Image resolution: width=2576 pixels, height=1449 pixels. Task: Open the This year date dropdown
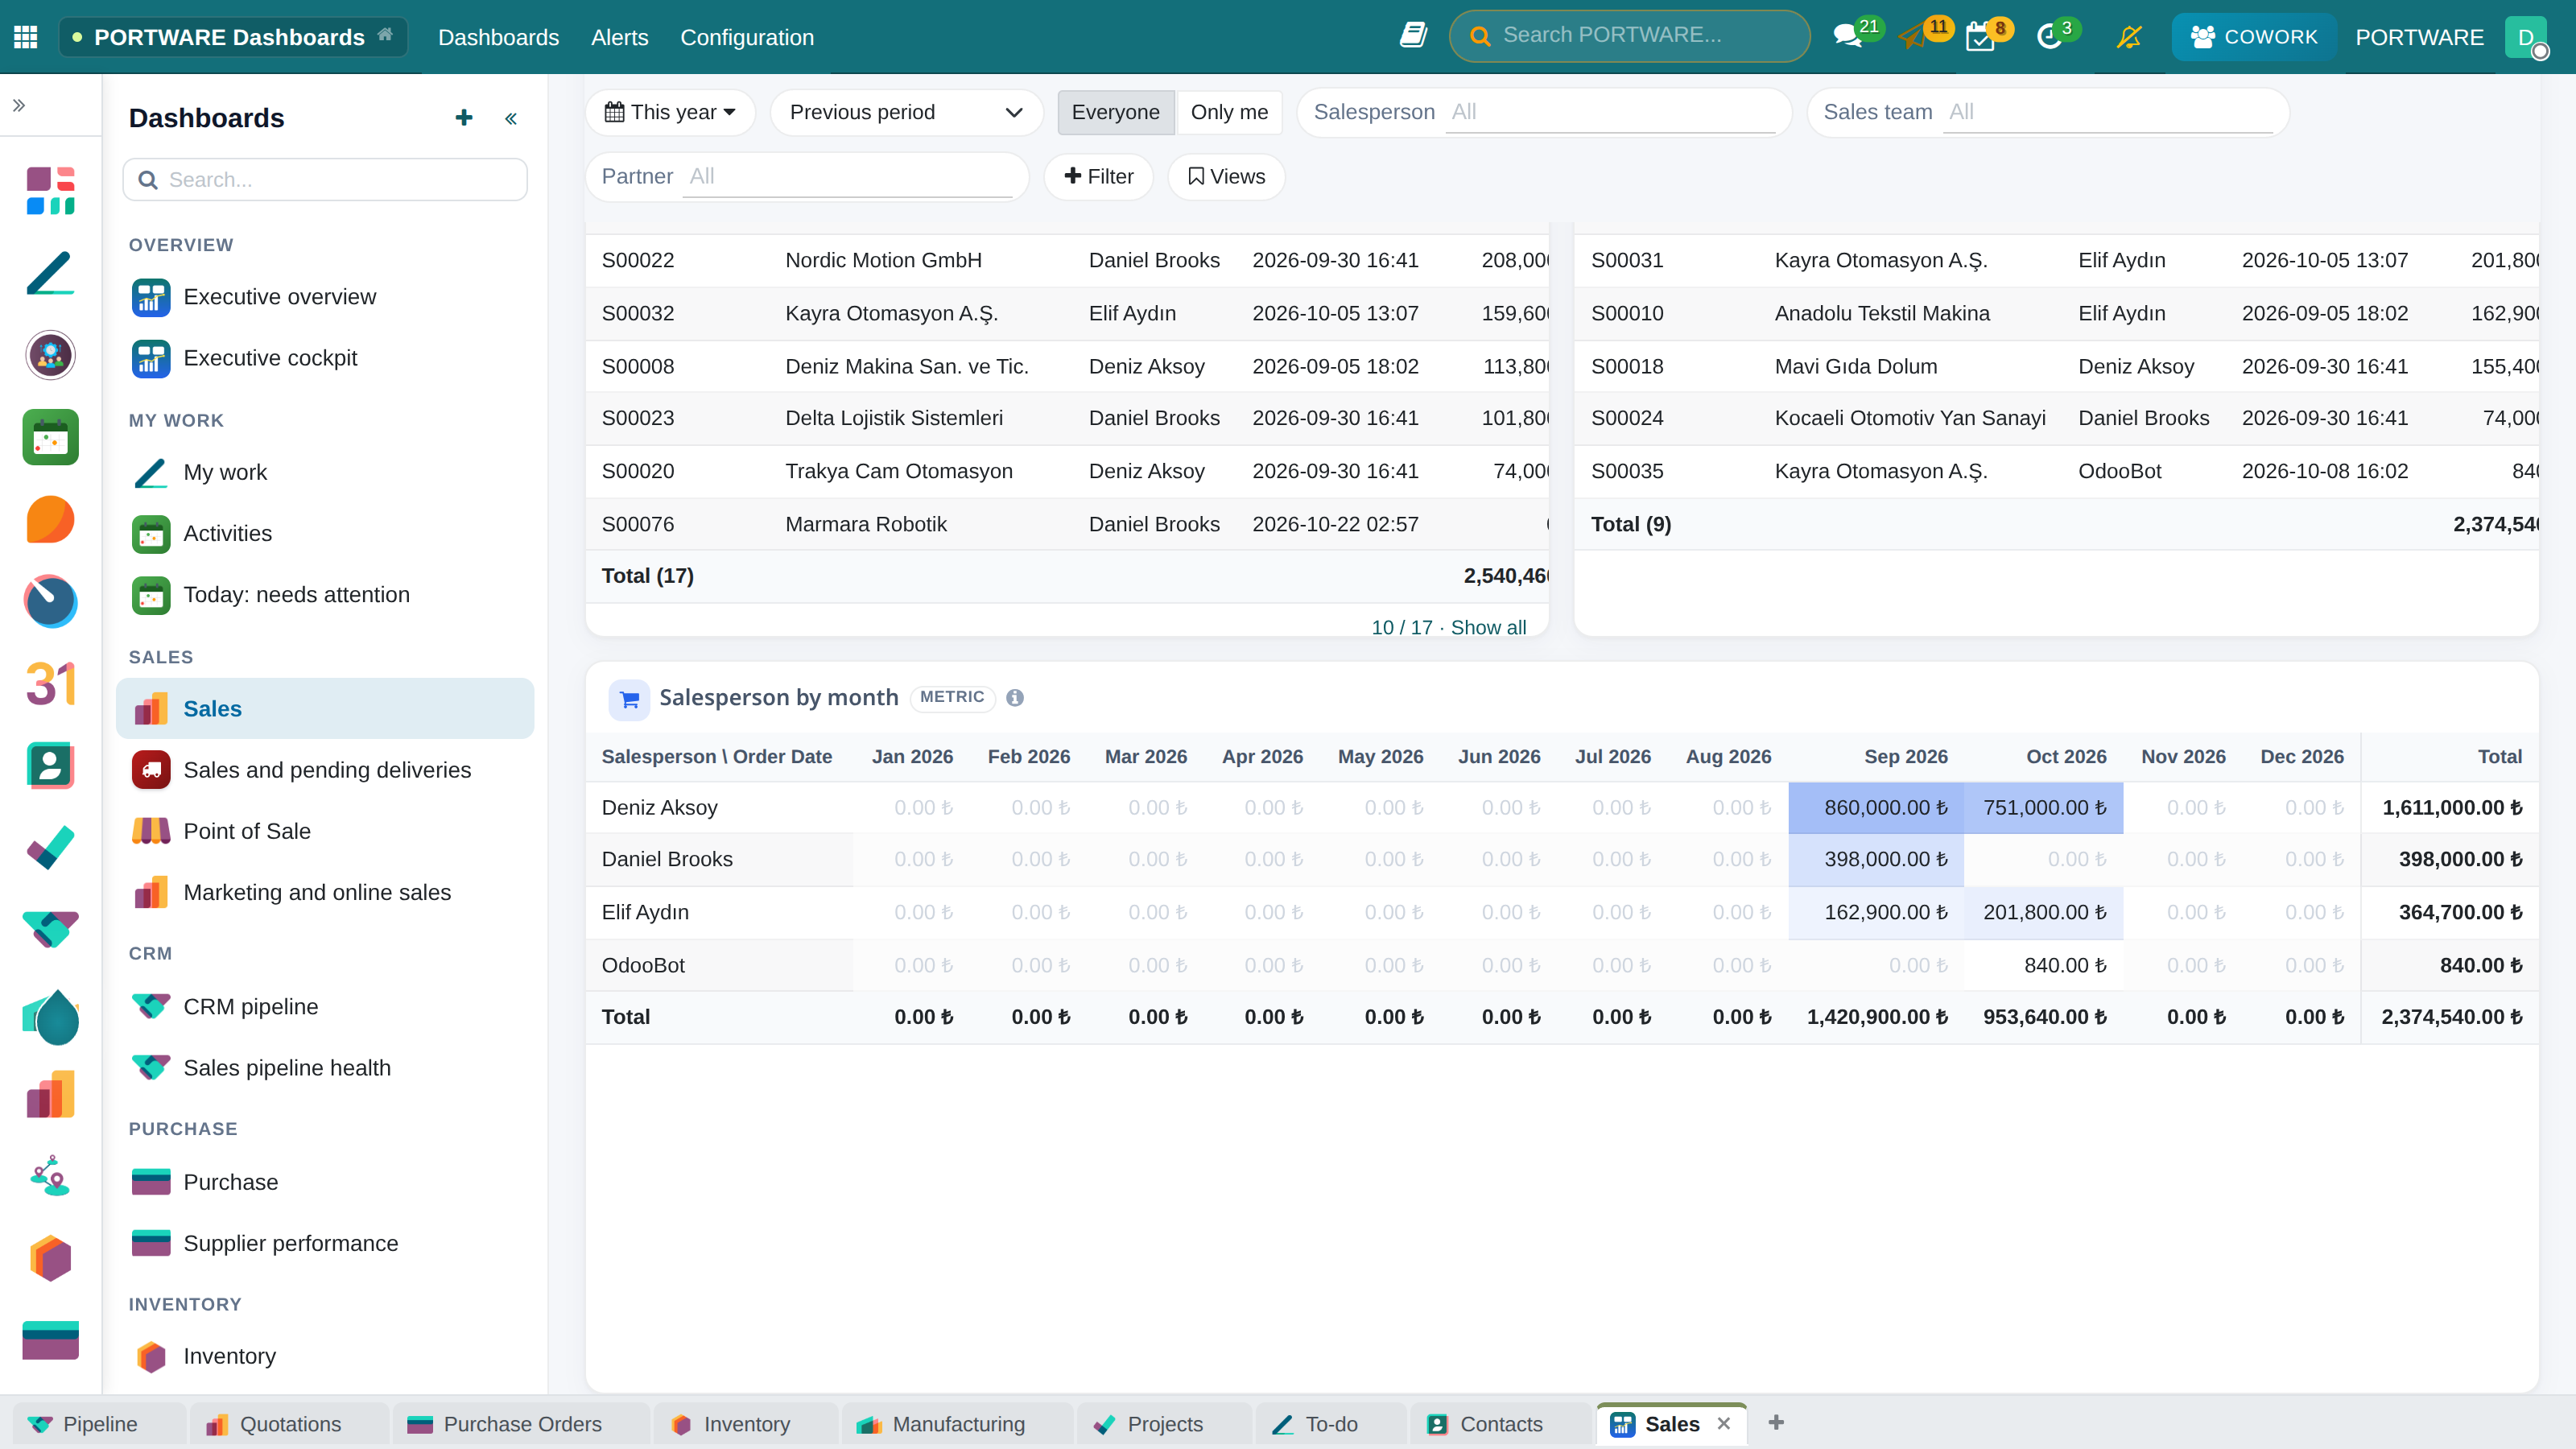[670, 112]
